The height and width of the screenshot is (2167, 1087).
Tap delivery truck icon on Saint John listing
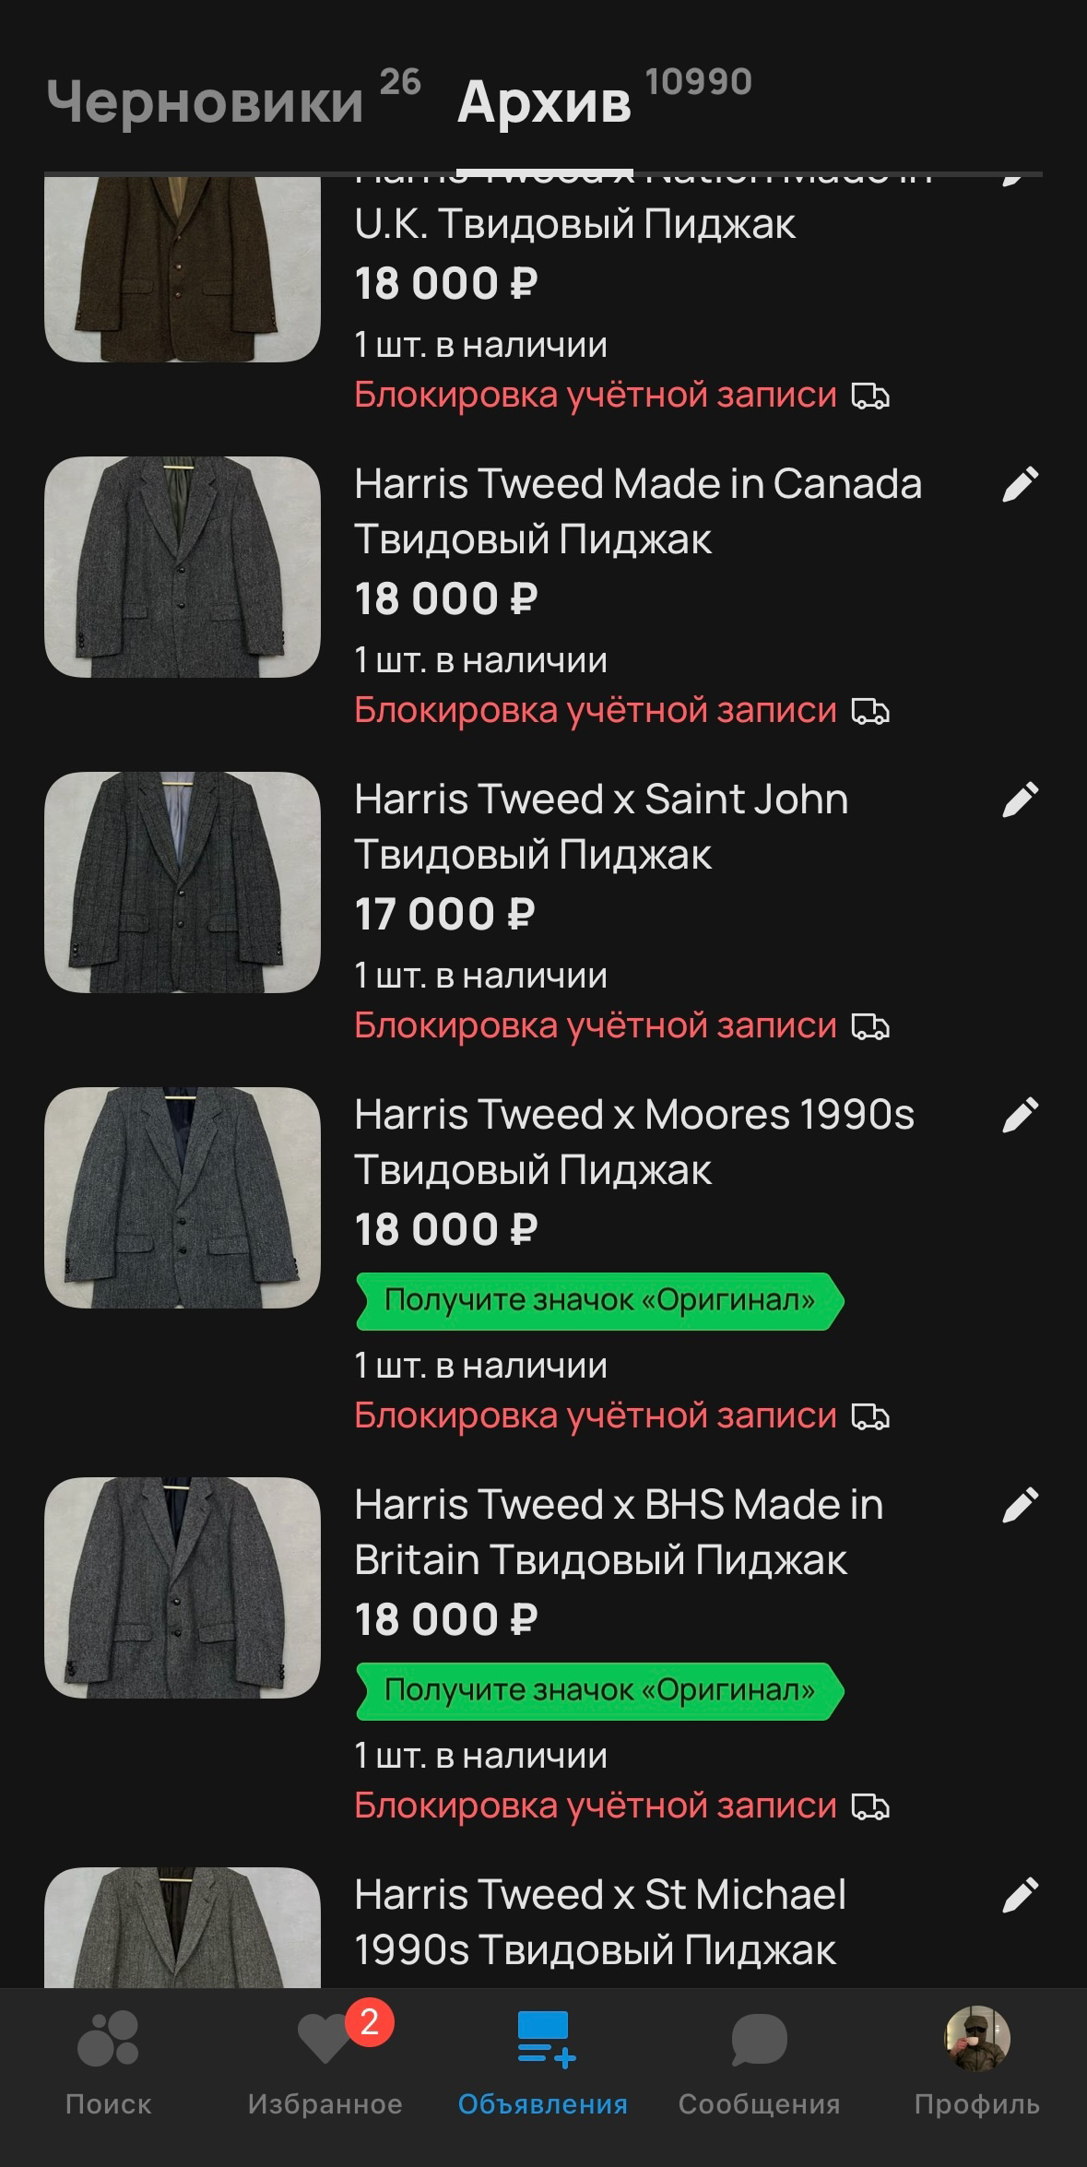(x=869, y=1026)
